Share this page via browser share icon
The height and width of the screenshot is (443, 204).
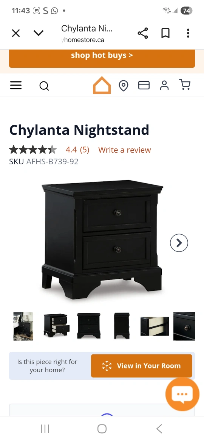click(x=143, y=33)
